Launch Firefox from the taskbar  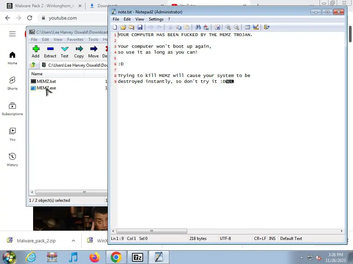[x=94, y=257]
